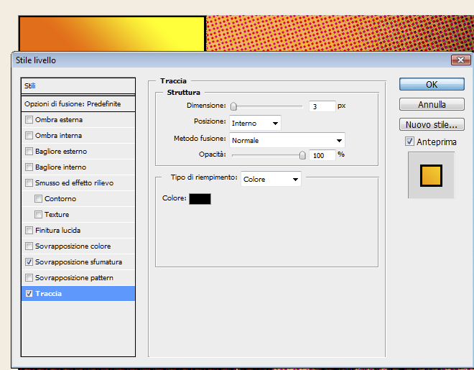Screen dimensions: 474x370
Task: Click the Annulla button
Action: point(432,105)
